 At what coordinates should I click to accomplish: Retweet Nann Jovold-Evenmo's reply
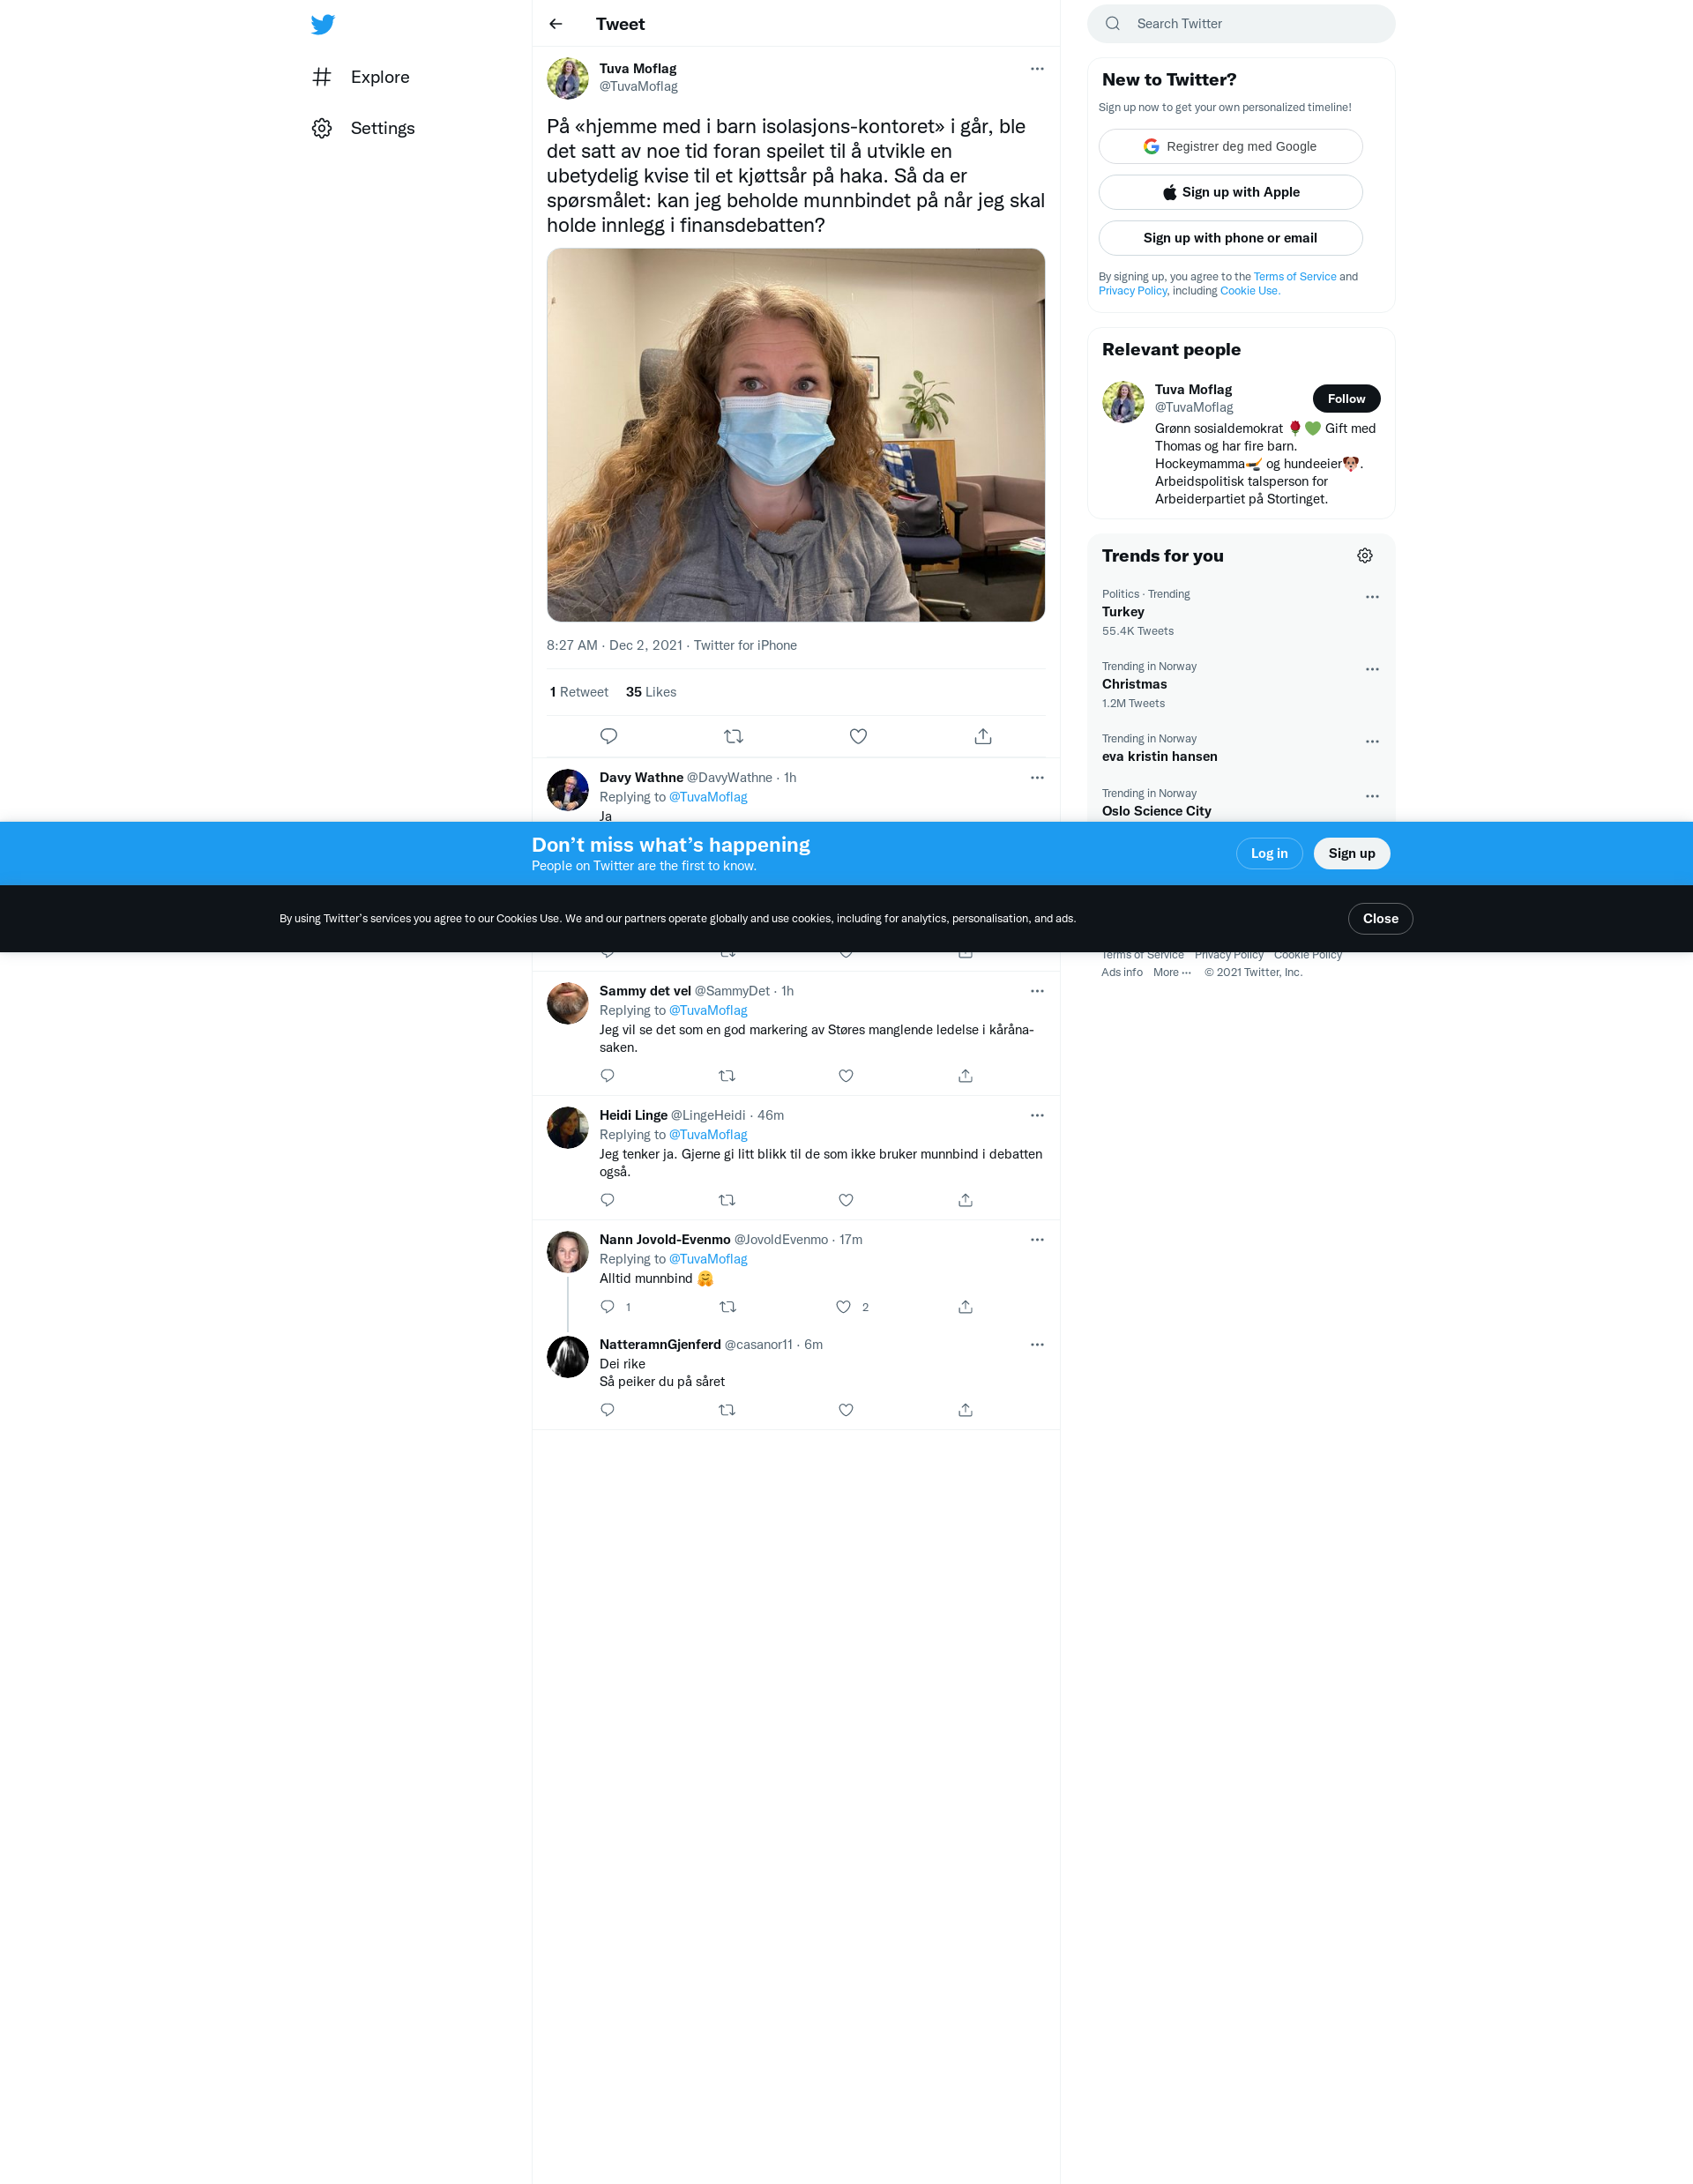[728, 1307]
